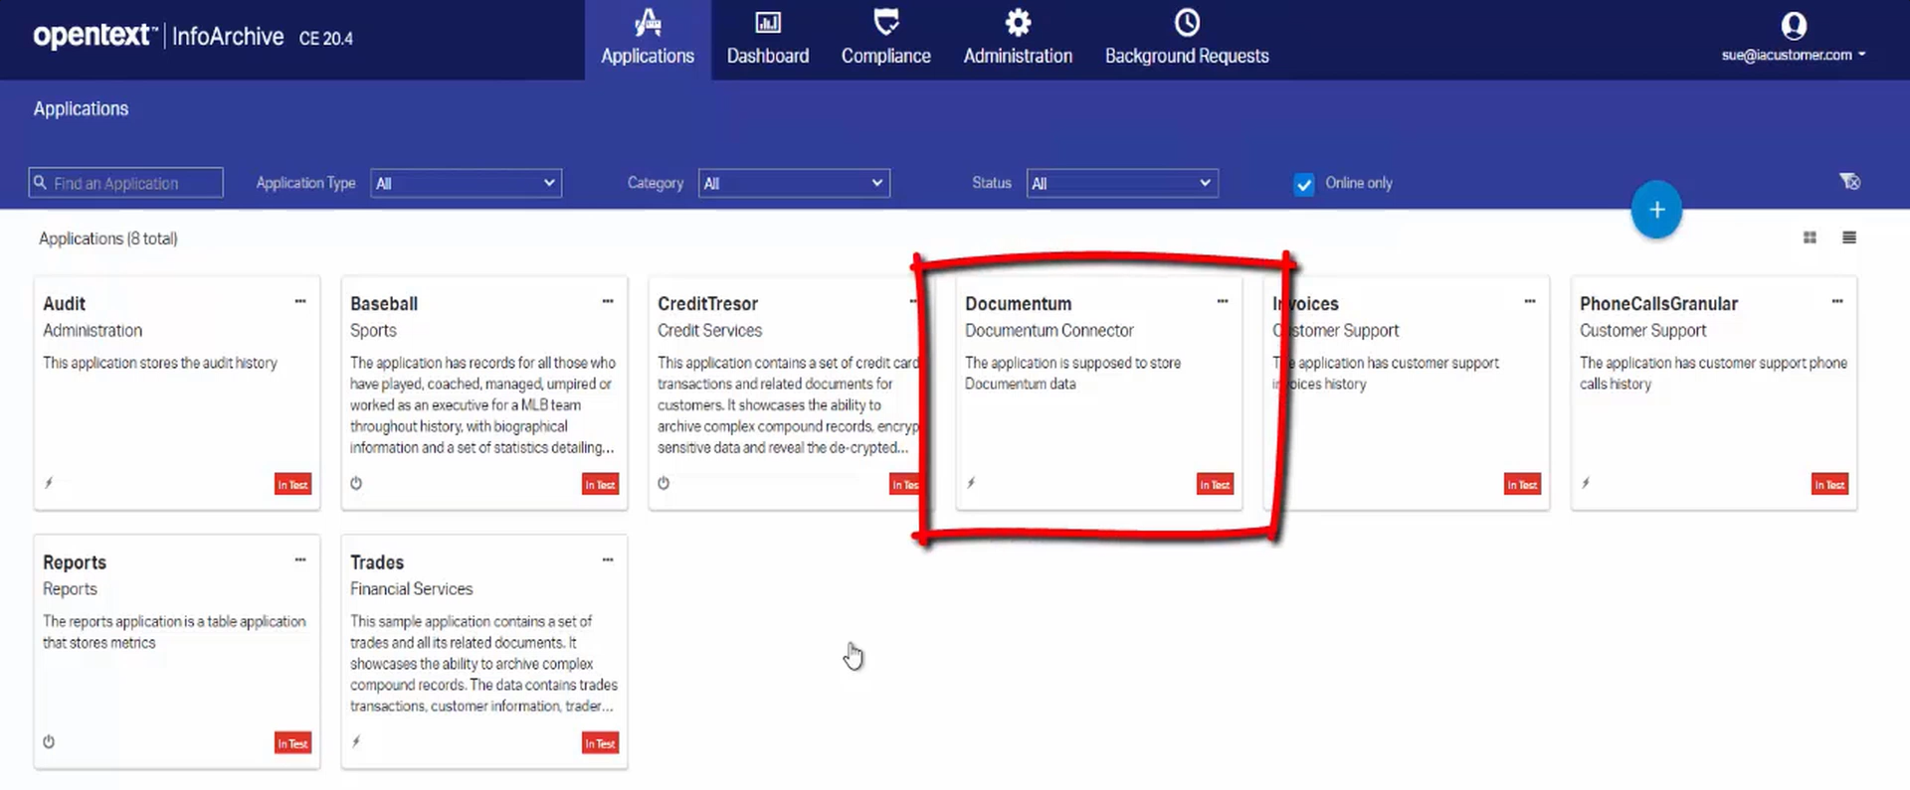Click the PhoneCallsGranular card description text
The width and height of the screenshot is (1910, 790).
[x=1713, y=374]
